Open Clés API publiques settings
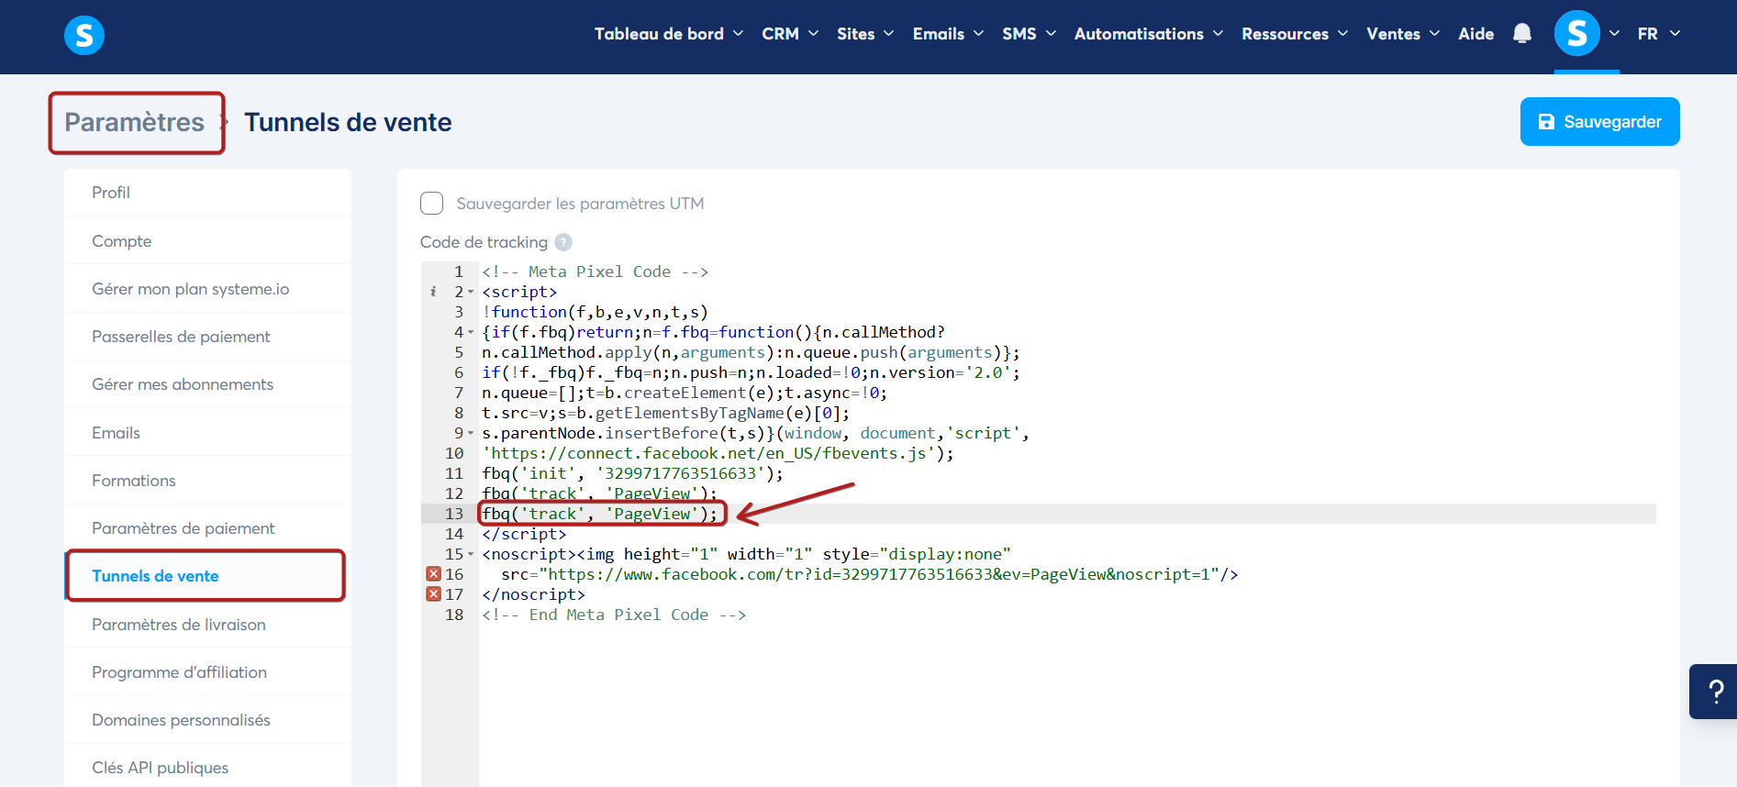 pos(207,768)
